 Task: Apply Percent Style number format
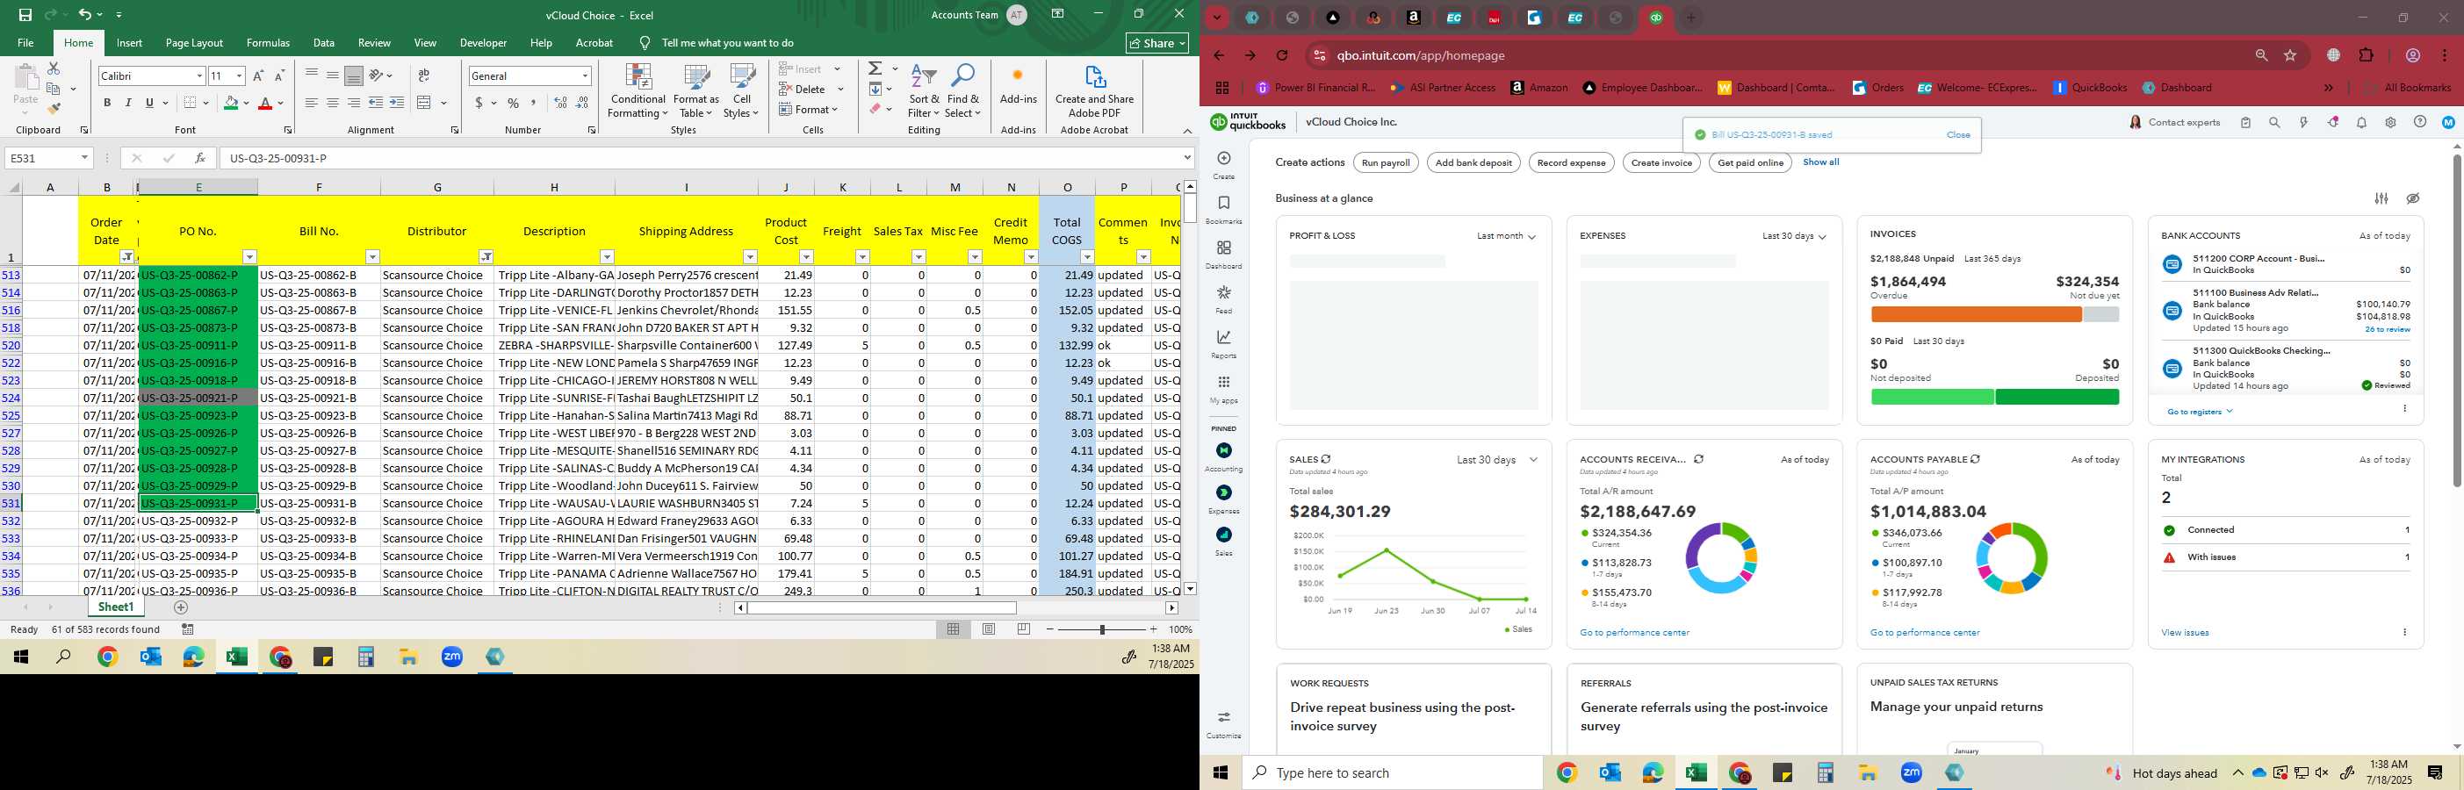[514, 104]
